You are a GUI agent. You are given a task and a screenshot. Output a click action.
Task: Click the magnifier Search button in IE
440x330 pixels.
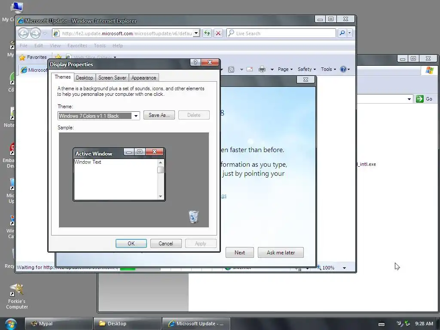342,33
